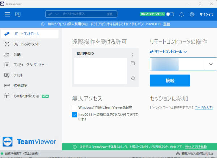Open the three-dot menu for ID card
217x158 pixels.
pos(133,55)
